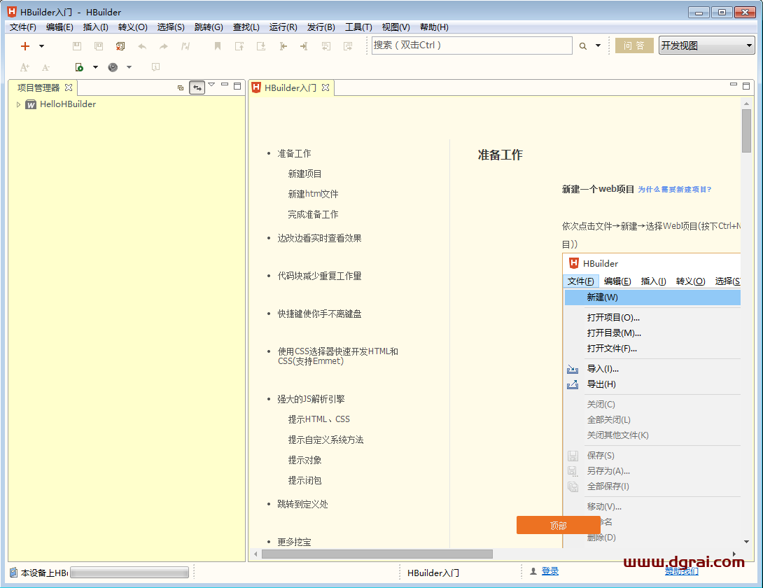Click 快捷键使你手不离键盘 link

[319, 314]
